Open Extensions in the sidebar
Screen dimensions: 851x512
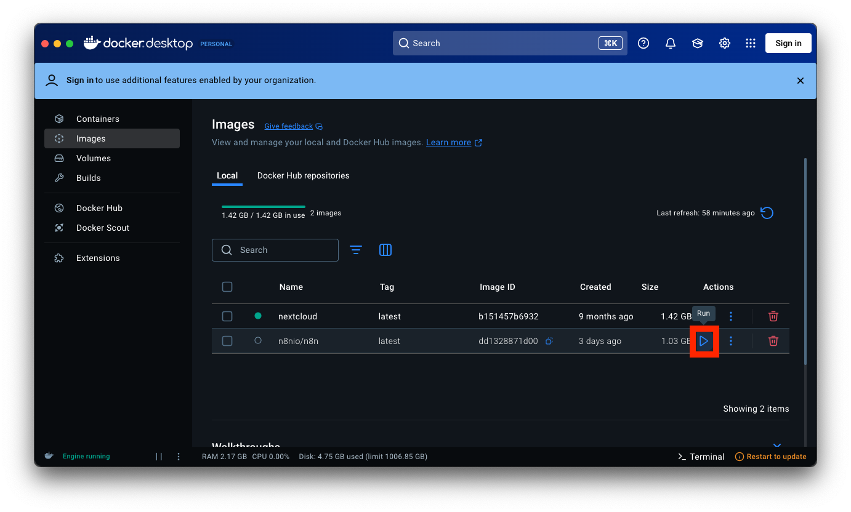click(x=112, y=258)
